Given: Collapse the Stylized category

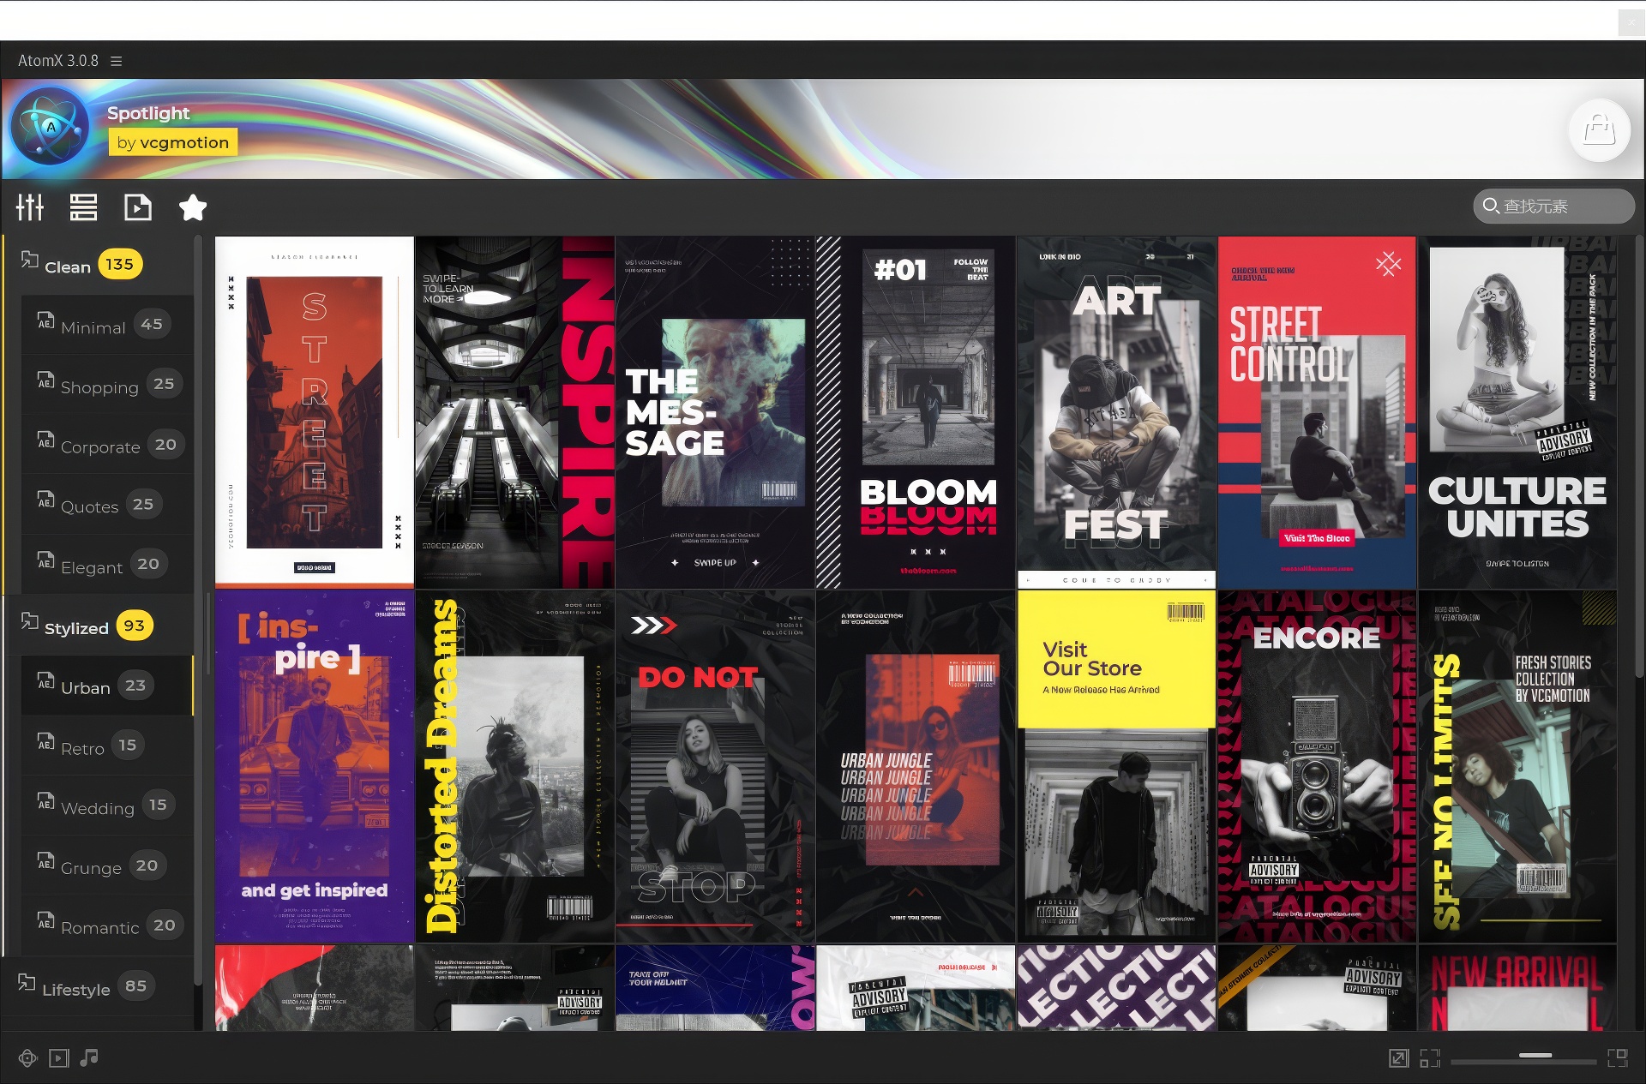Looking at the screenshot, I should 99,626.
